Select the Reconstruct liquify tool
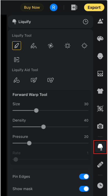This screenshot has height=196, width=108. [x=34, y=46]
